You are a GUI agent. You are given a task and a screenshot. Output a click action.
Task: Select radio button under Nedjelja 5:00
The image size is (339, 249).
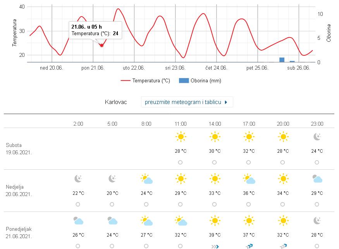click(112, 204)
